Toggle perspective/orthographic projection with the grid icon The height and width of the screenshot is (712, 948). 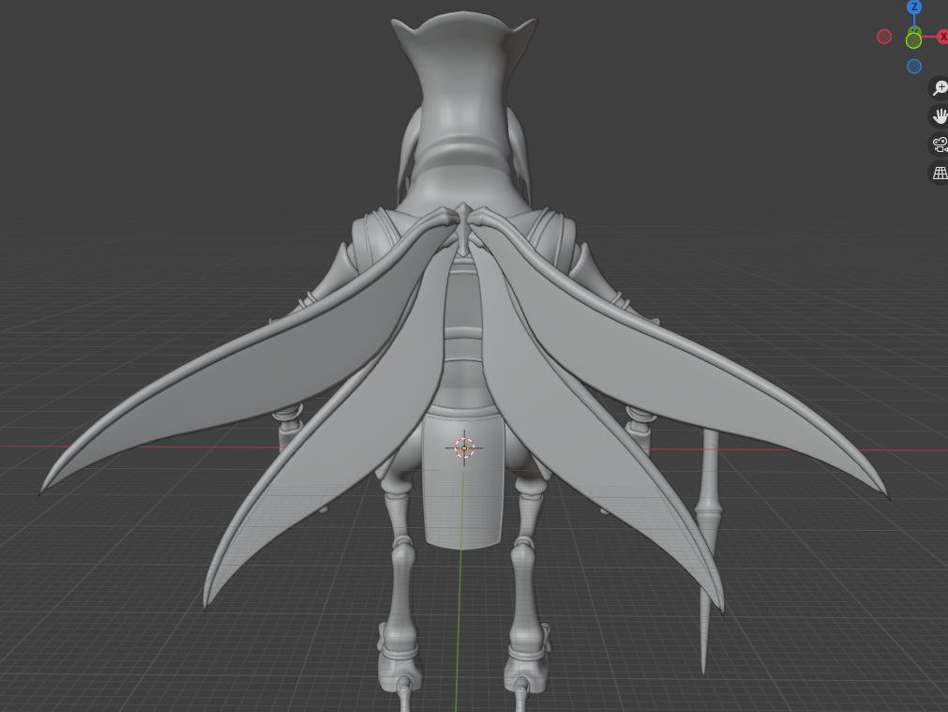pos(939,173)
